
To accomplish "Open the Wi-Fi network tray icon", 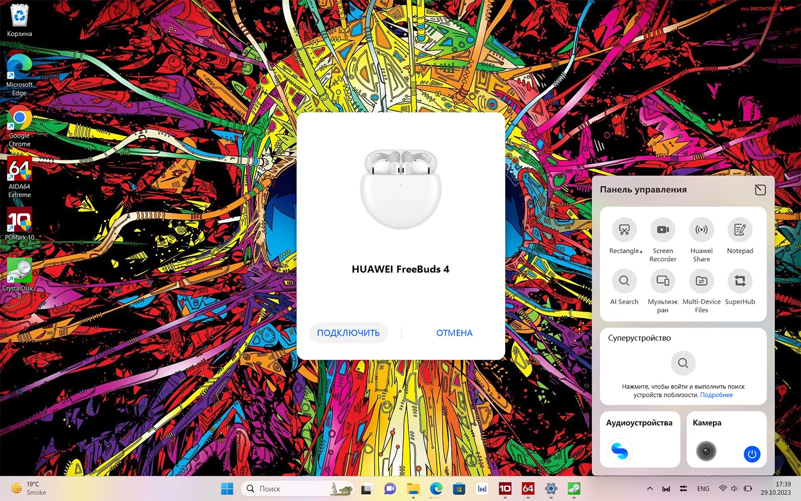I will pyautogui.click(x=723, y=489).
